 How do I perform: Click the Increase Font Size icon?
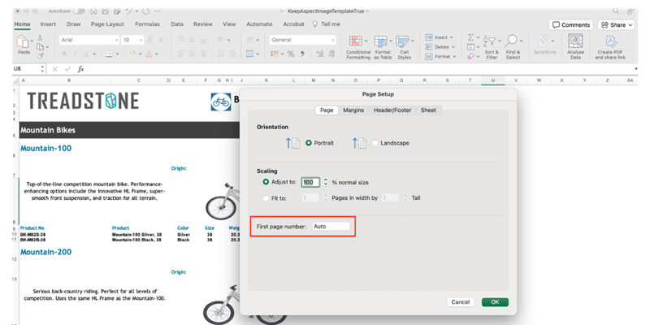(150, 40)
